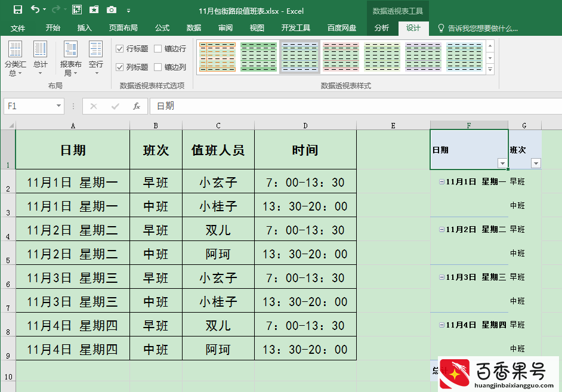The width and height of the screenshot is (562, 392).
Task: Apply the orange pivot table style
Action: (x=218, y=57)
